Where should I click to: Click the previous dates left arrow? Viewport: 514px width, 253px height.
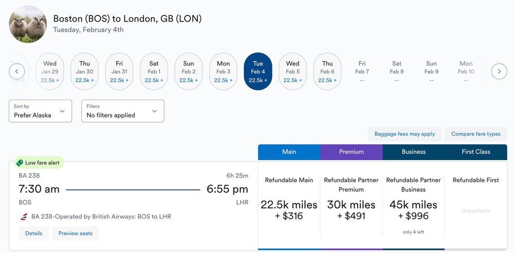pos(17,71)
